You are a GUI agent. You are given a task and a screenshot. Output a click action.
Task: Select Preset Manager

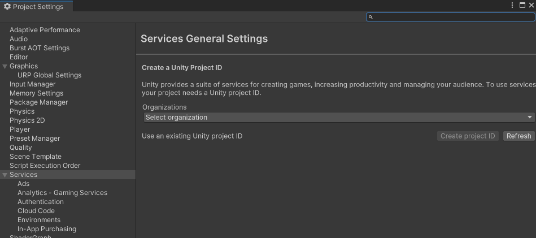[35, 139]
